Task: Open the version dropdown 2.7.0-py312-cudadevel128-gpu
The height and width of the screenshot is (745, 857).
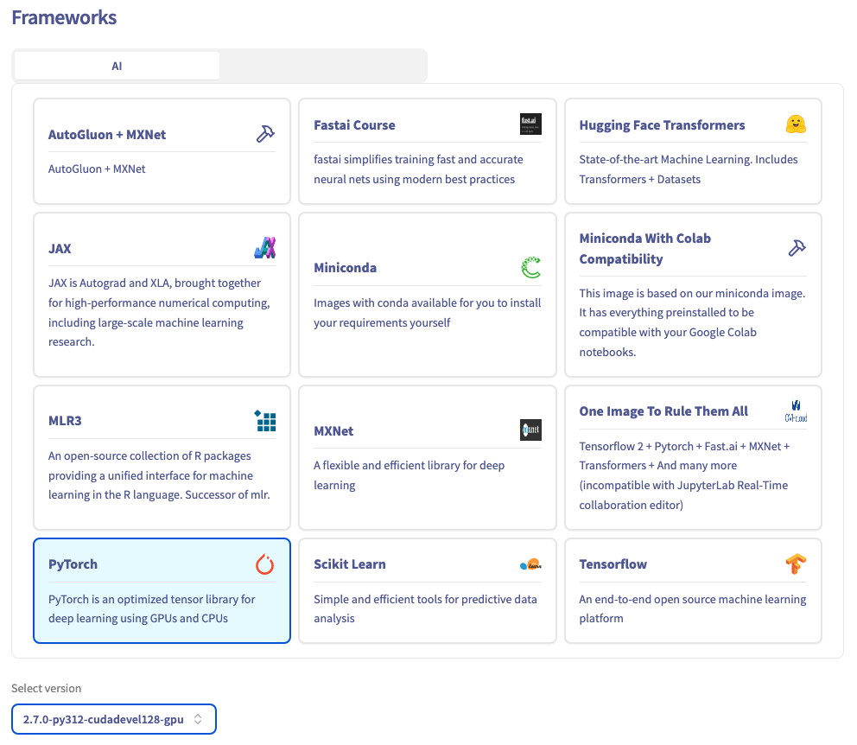Action: [x=114, y=719]
